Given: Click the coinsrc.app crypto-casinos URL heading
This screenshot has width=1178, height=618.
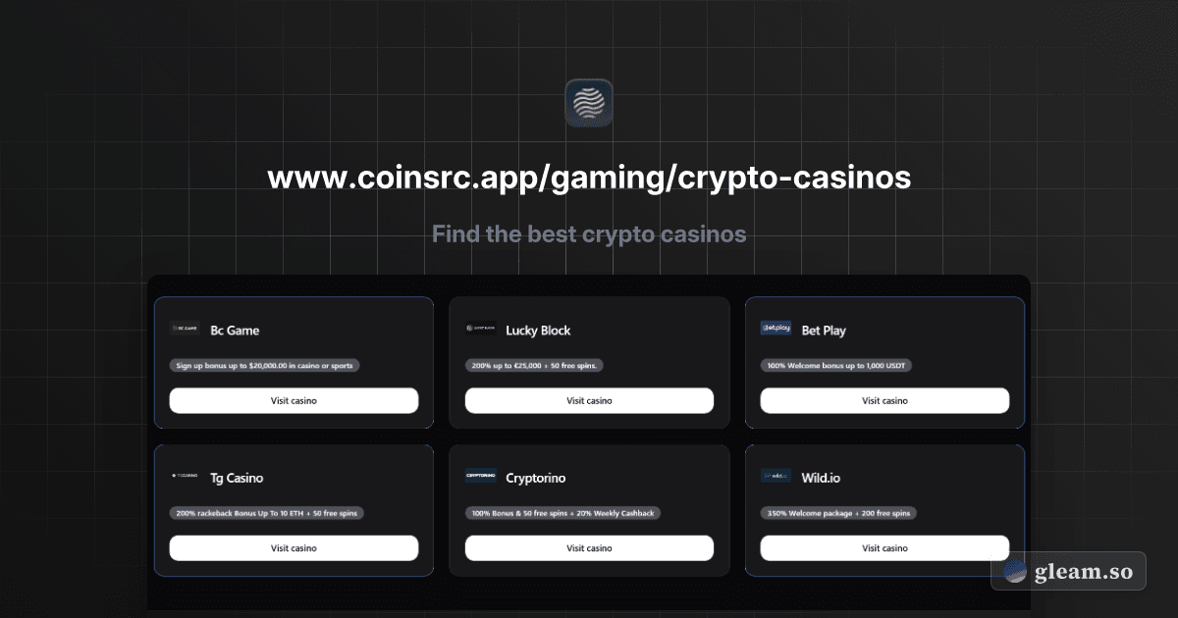Looking at the screenshot, I should click(x=589, y=178).
